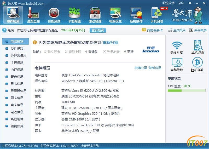The image size is (209, 149).
Task: Click 主程序版本 3.76.14.1060 in status bar
Action: coord(20,146)
